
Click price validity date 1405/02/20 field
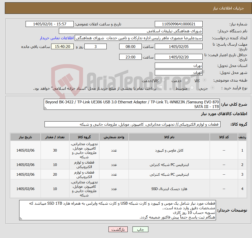click(179, 57)
